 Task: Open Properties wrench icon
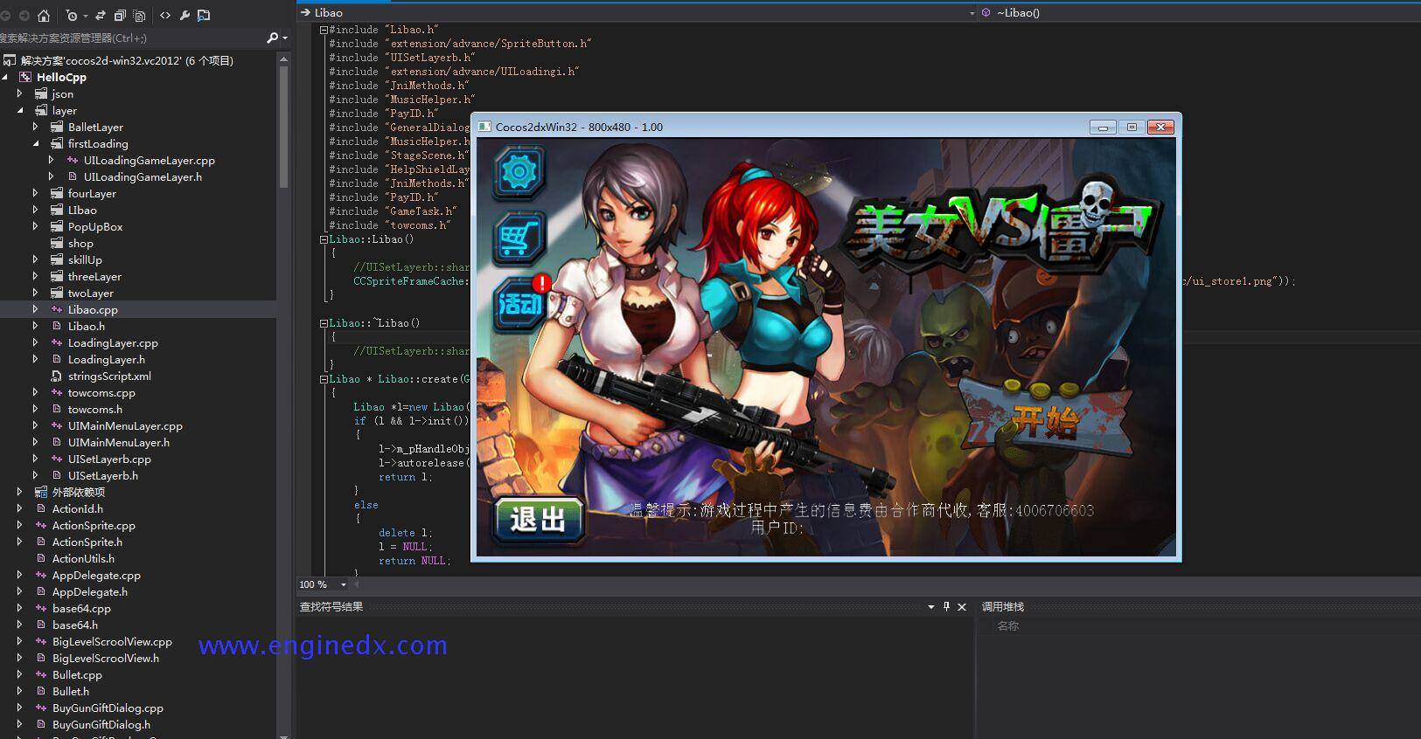(185, 15)
